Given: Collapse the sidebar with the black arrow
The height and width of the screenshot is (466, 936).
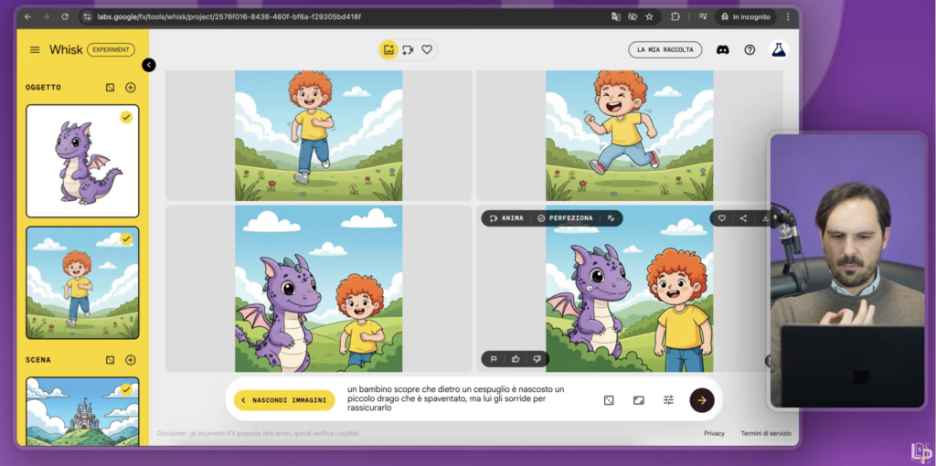Looking at the screenshot, I should pyautogui.click(x=149, y=65).
